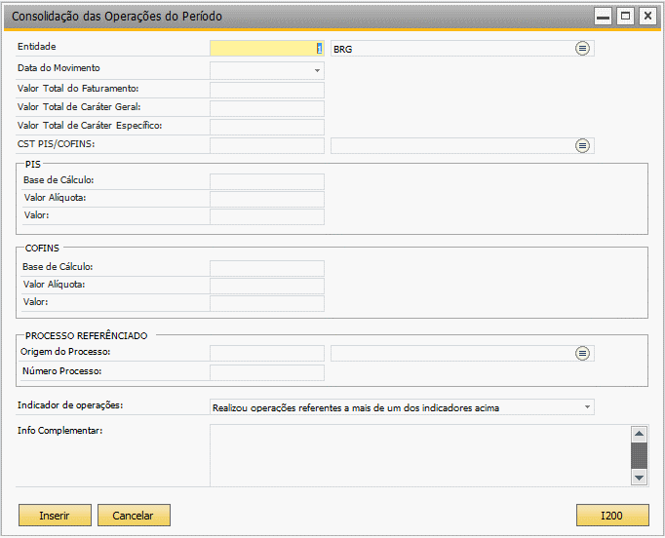This screenshot has width=665, height=538.
Task: Open the CST PIS/COFINS selection list icon
Action: [x=582, y=146]
